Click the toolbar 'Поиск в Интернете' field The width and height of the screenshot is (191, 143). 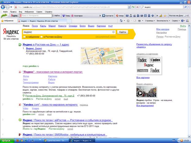click(36, 16)
